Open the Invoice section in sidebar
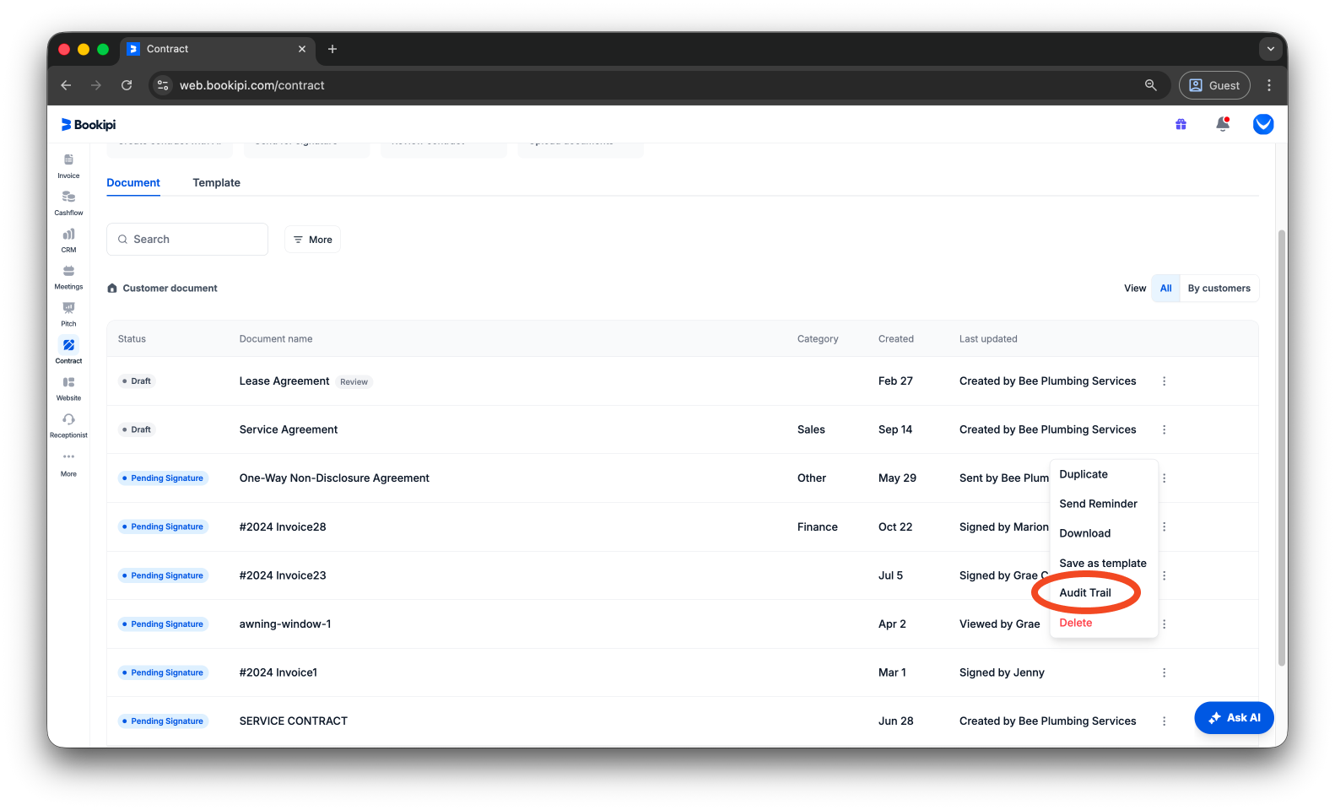1335x810 pixels. (68, 166)
